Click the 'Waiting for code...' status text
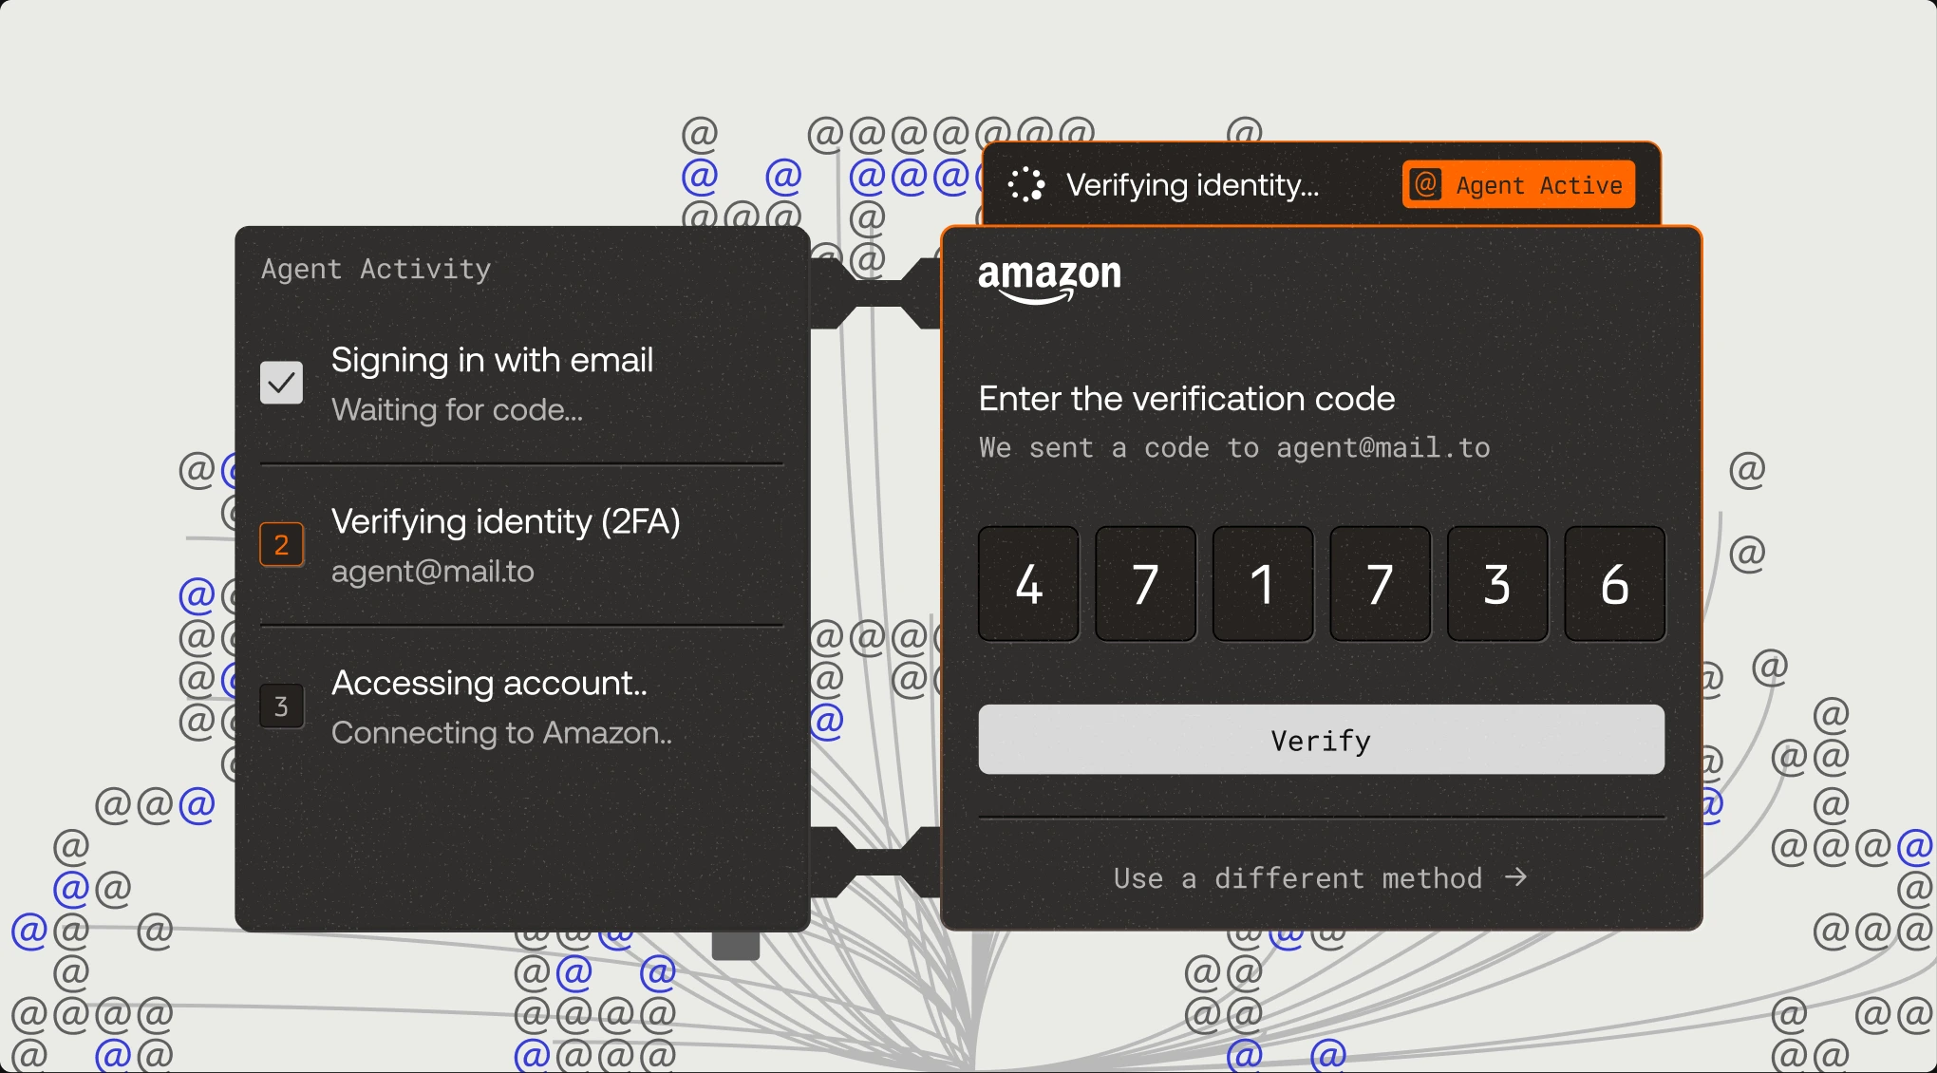This screenshot has width=1937, height=1073. point(457,409)
